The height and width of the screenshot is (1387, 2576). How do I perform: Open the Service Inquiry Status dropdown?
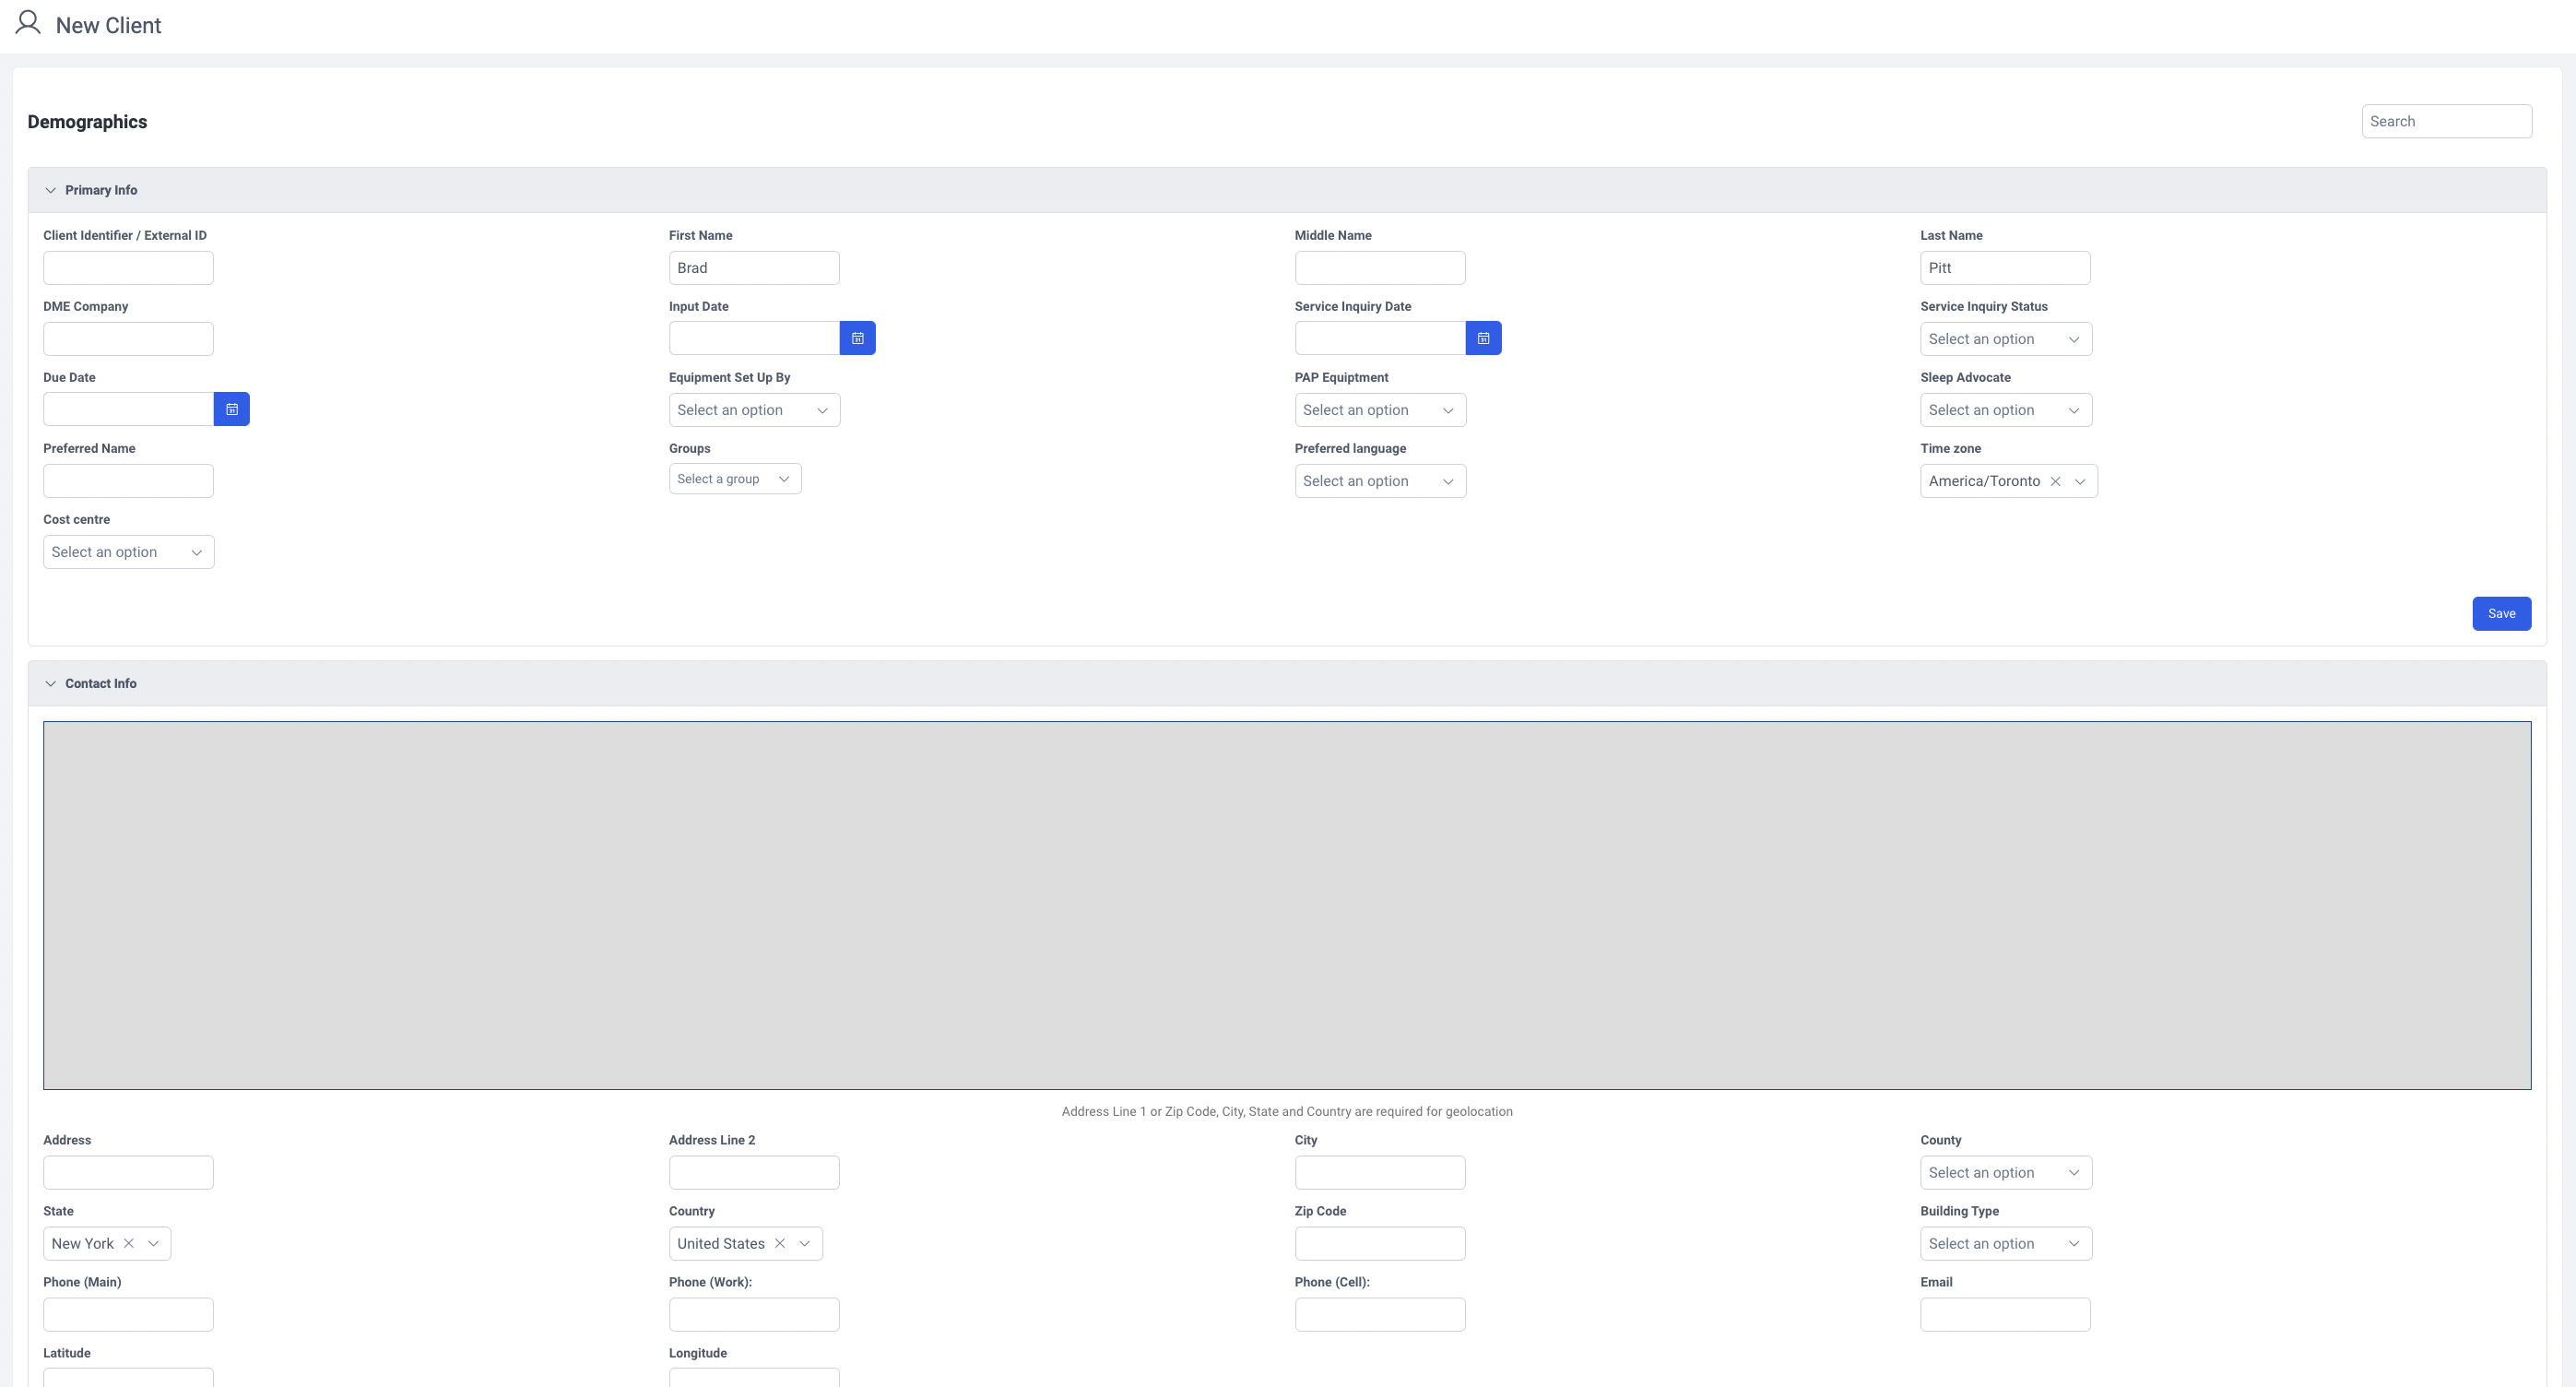point(2005,339)
